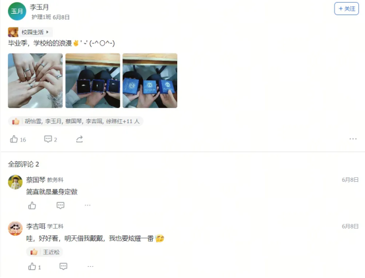
Task: Reply to 李吉咀's comment via the bubble icon
Action: coord(63,266)
